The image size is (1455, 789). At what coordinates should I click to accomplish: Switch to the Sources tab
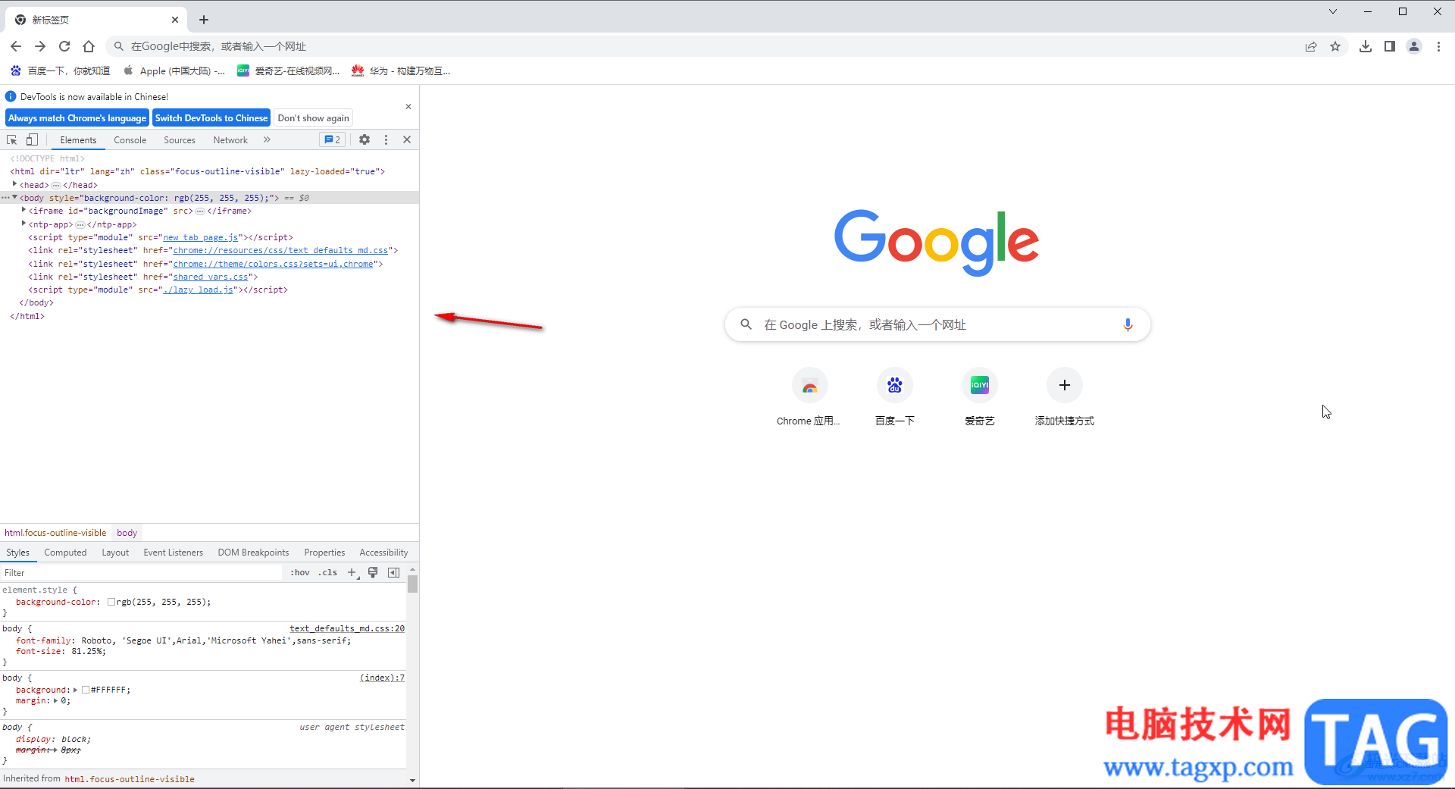(x=180, y=140)
